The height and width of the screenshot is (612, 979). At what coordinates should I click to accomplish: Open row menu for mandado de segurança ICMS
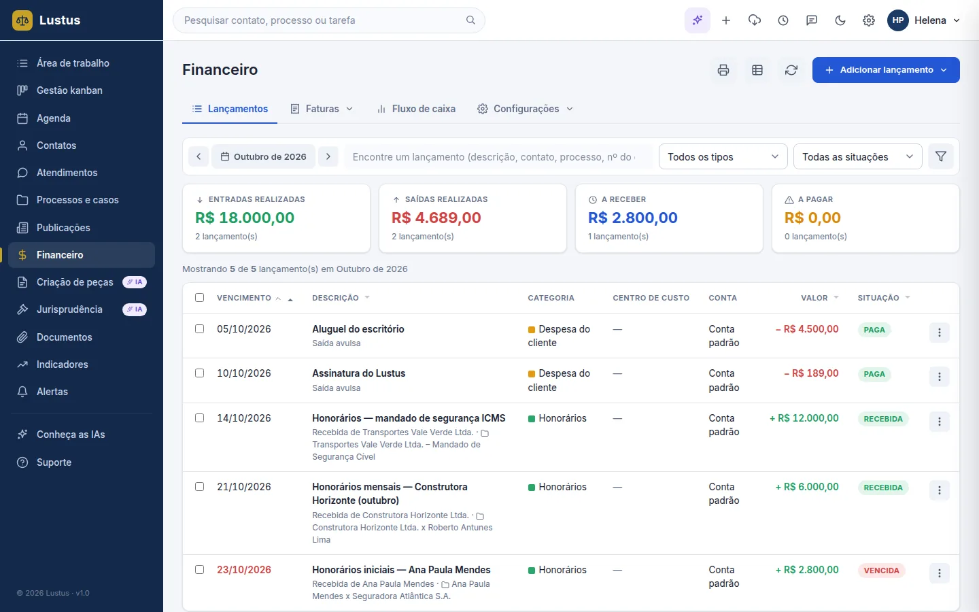coord(940,422)
